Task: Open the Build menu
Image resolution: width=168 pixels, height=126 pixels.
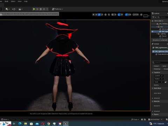Action: [6, 1]
